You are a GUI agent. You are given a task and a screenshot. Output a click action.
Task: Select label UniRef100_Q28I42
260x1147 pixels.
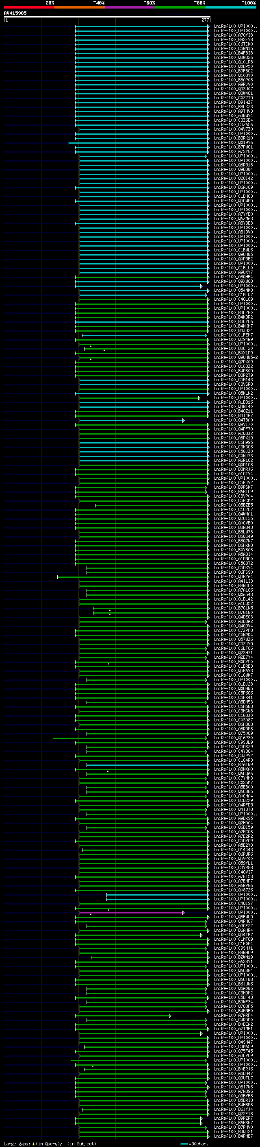(x=233, y=179)
